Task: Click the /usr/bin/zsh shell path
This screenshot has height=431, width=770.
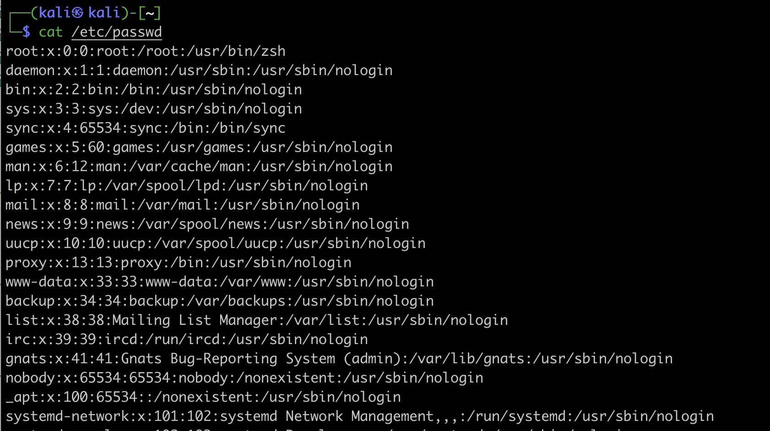Action: tap(240, 51)
